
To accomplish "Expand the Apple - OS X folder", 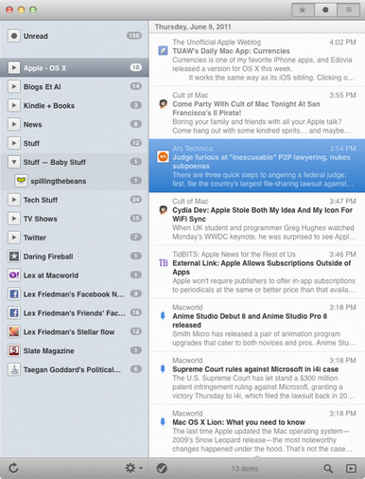I will click(14, 68).
